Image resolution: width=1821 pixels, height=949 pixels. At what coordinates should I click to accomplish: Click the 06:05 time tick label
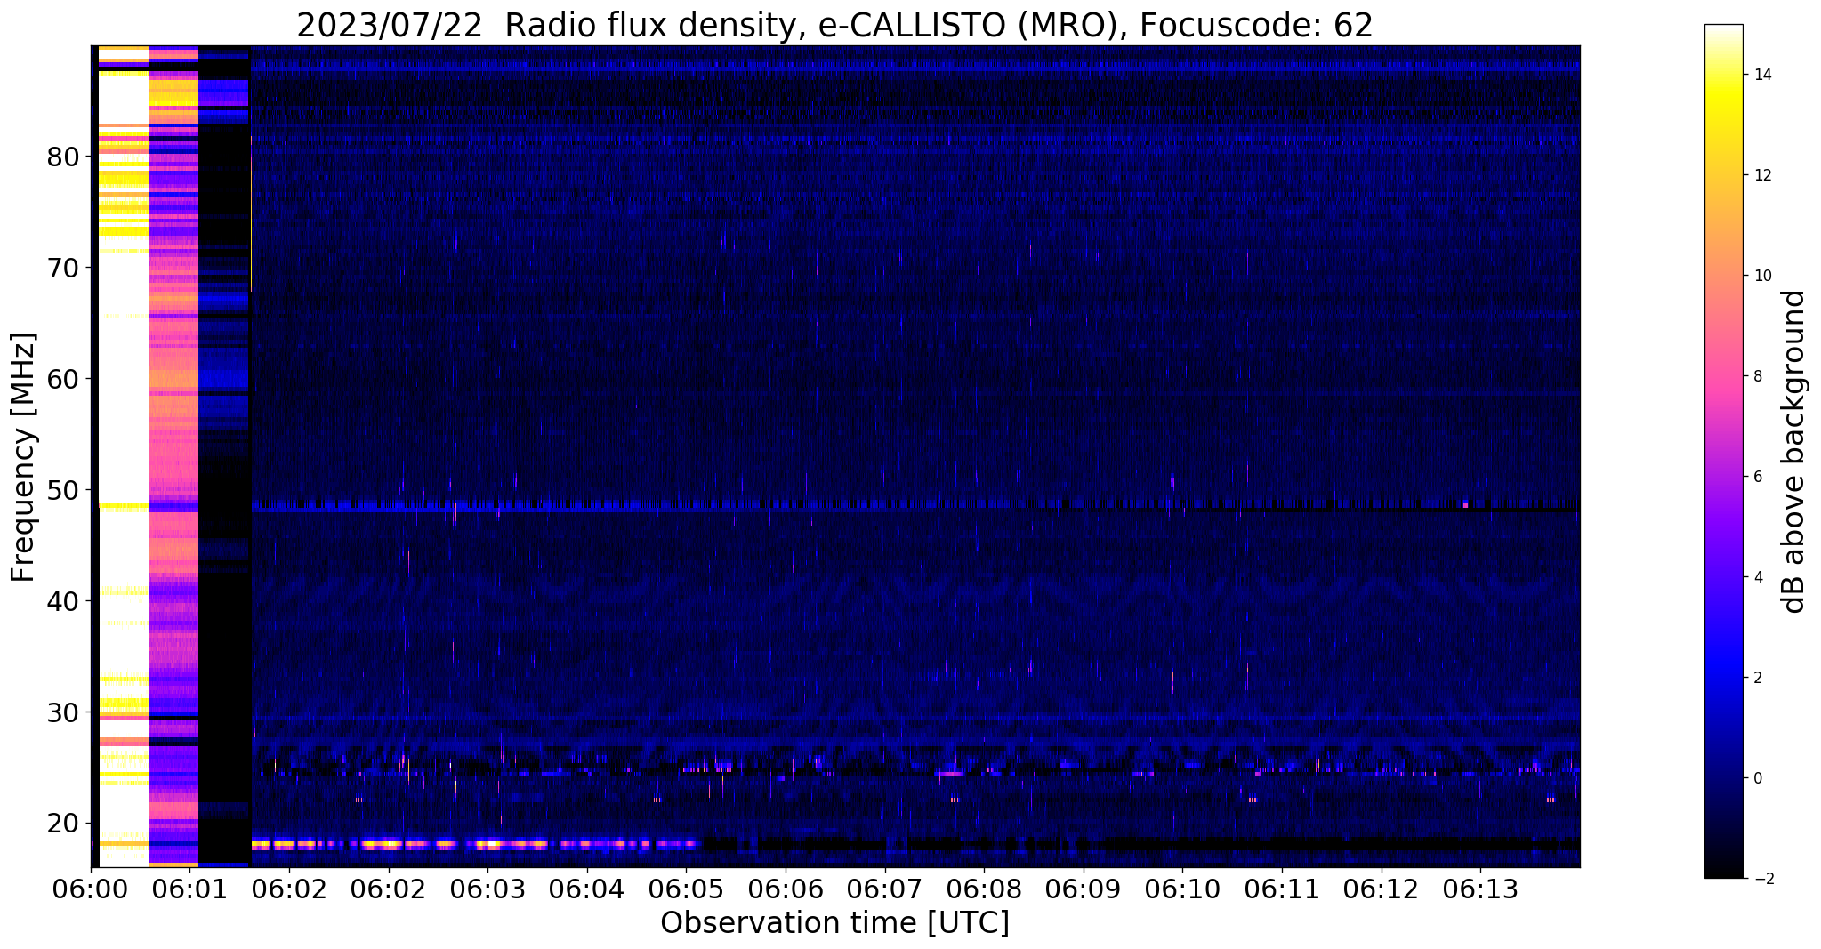pyautogui.click(x=686, y=889)
